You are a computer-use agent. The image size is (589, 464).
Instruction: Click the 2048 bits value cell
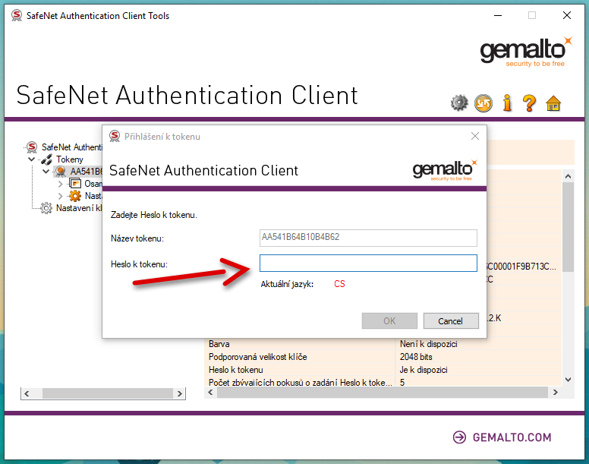[x=416, y=357]
